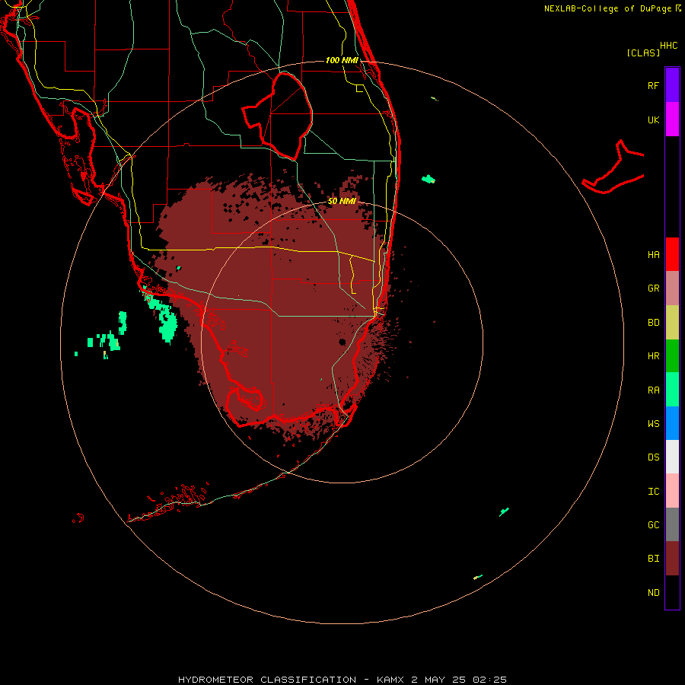Click the 'UK' legend label
This screenshot has width=685, height=685.
click(653, 119)
